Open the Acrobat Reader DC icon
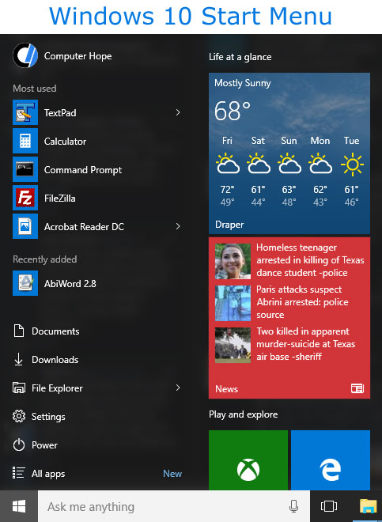Viewport: 382px width, 522px height. (25, 226)
